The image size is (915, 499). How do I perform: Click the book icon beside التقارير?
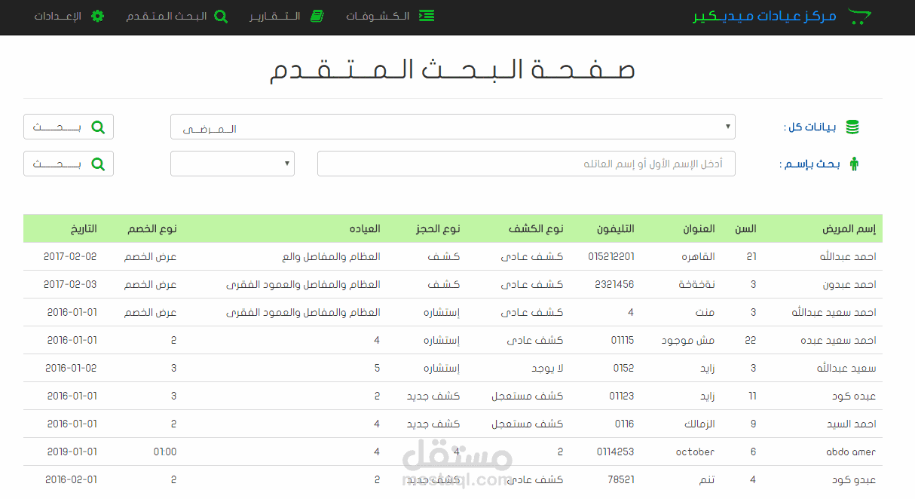point(317,16)
